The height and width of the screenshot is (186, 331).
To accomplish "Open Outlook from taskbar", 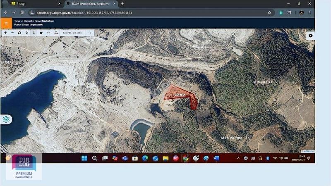I will [x=156, y=158].
